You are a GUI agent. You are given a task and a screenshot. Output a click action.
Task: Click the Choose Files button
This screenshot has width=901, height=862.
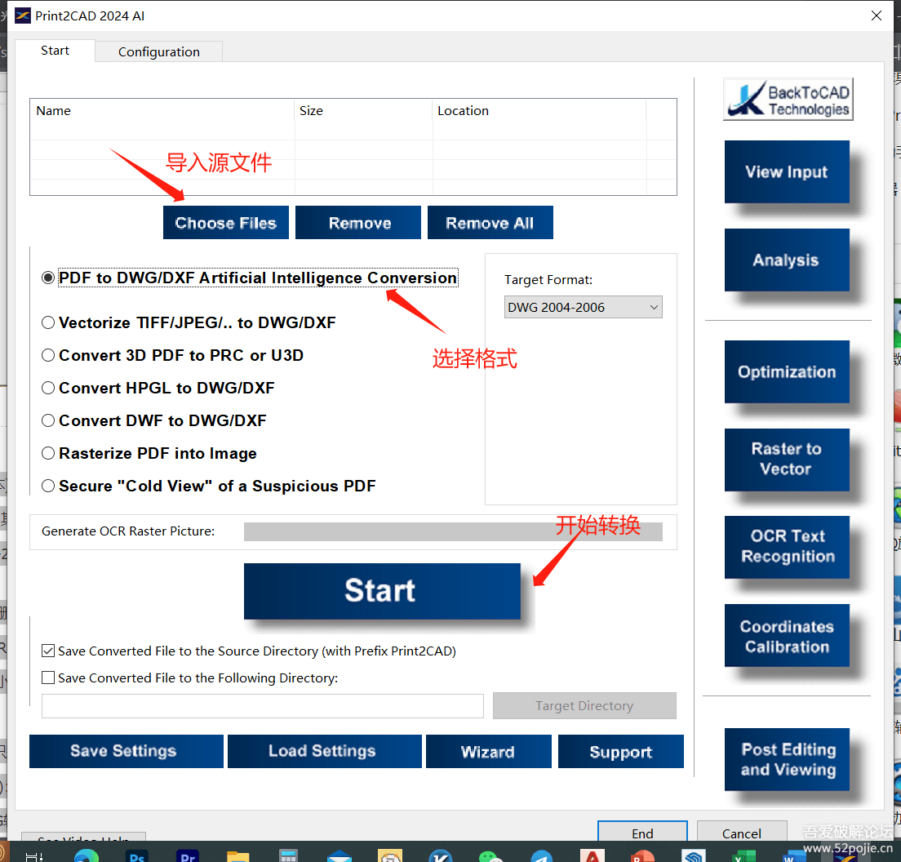pos(225,223)
